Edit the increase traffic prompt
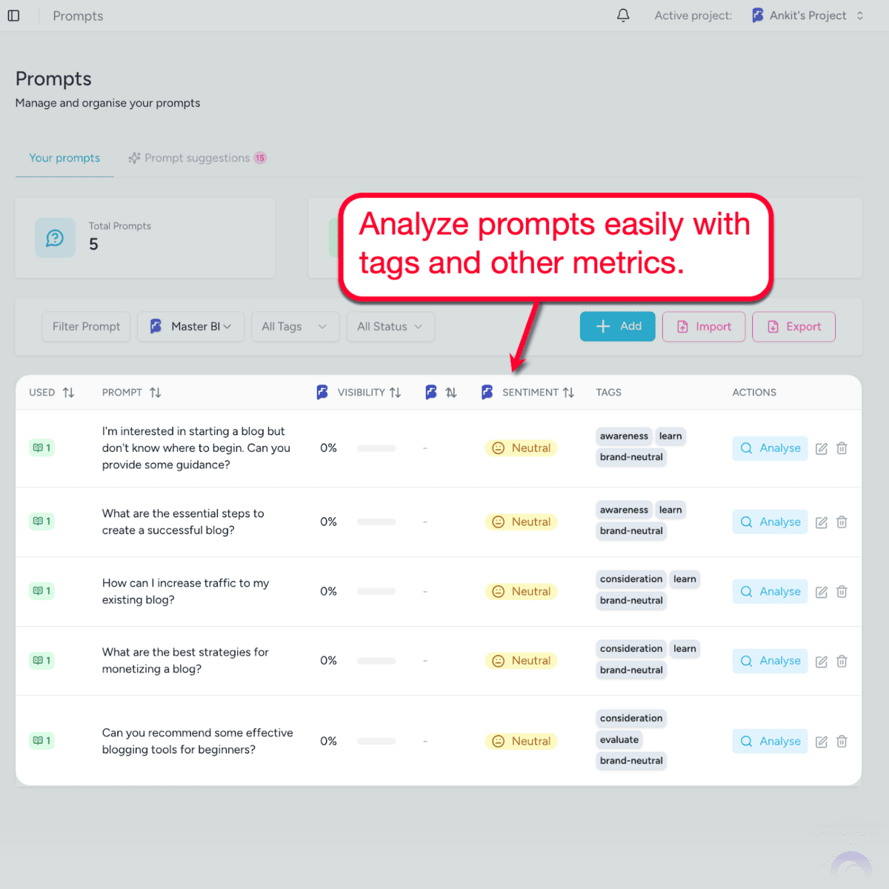889x889 pixels. pos(821,592)
